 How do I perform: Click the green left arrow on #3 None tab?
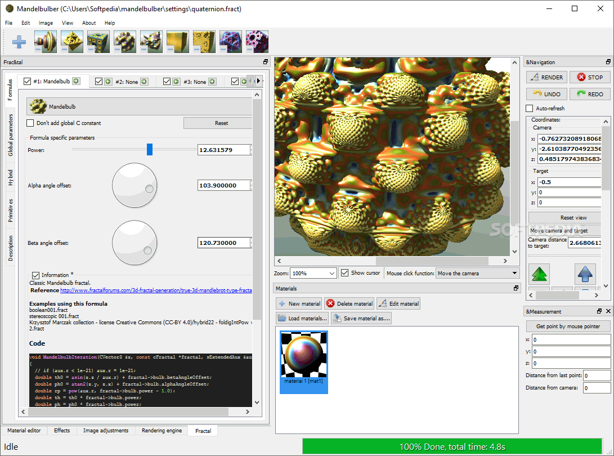coord(176,82)
